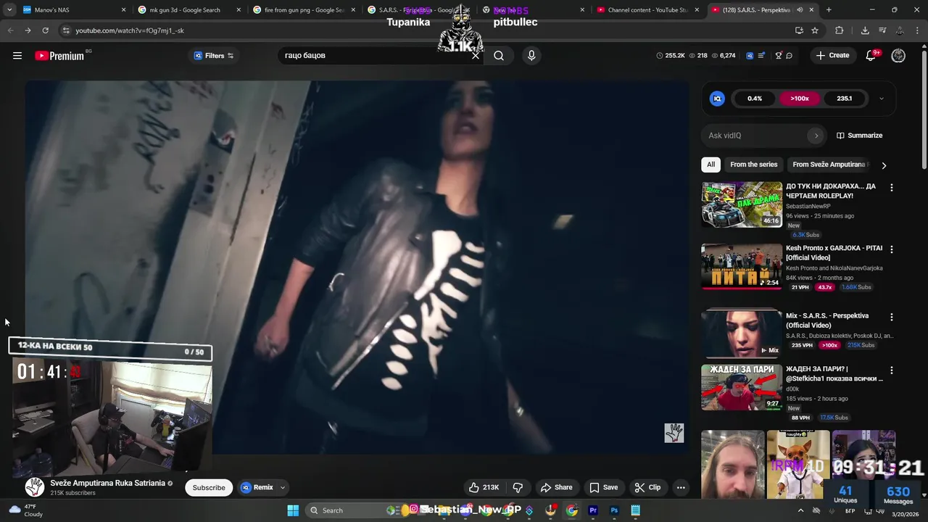Reload the page

point(45,30)
